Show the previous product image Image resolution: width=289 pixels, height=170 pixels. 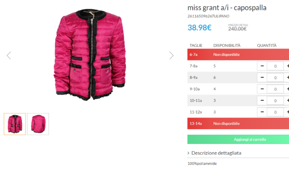9,55
